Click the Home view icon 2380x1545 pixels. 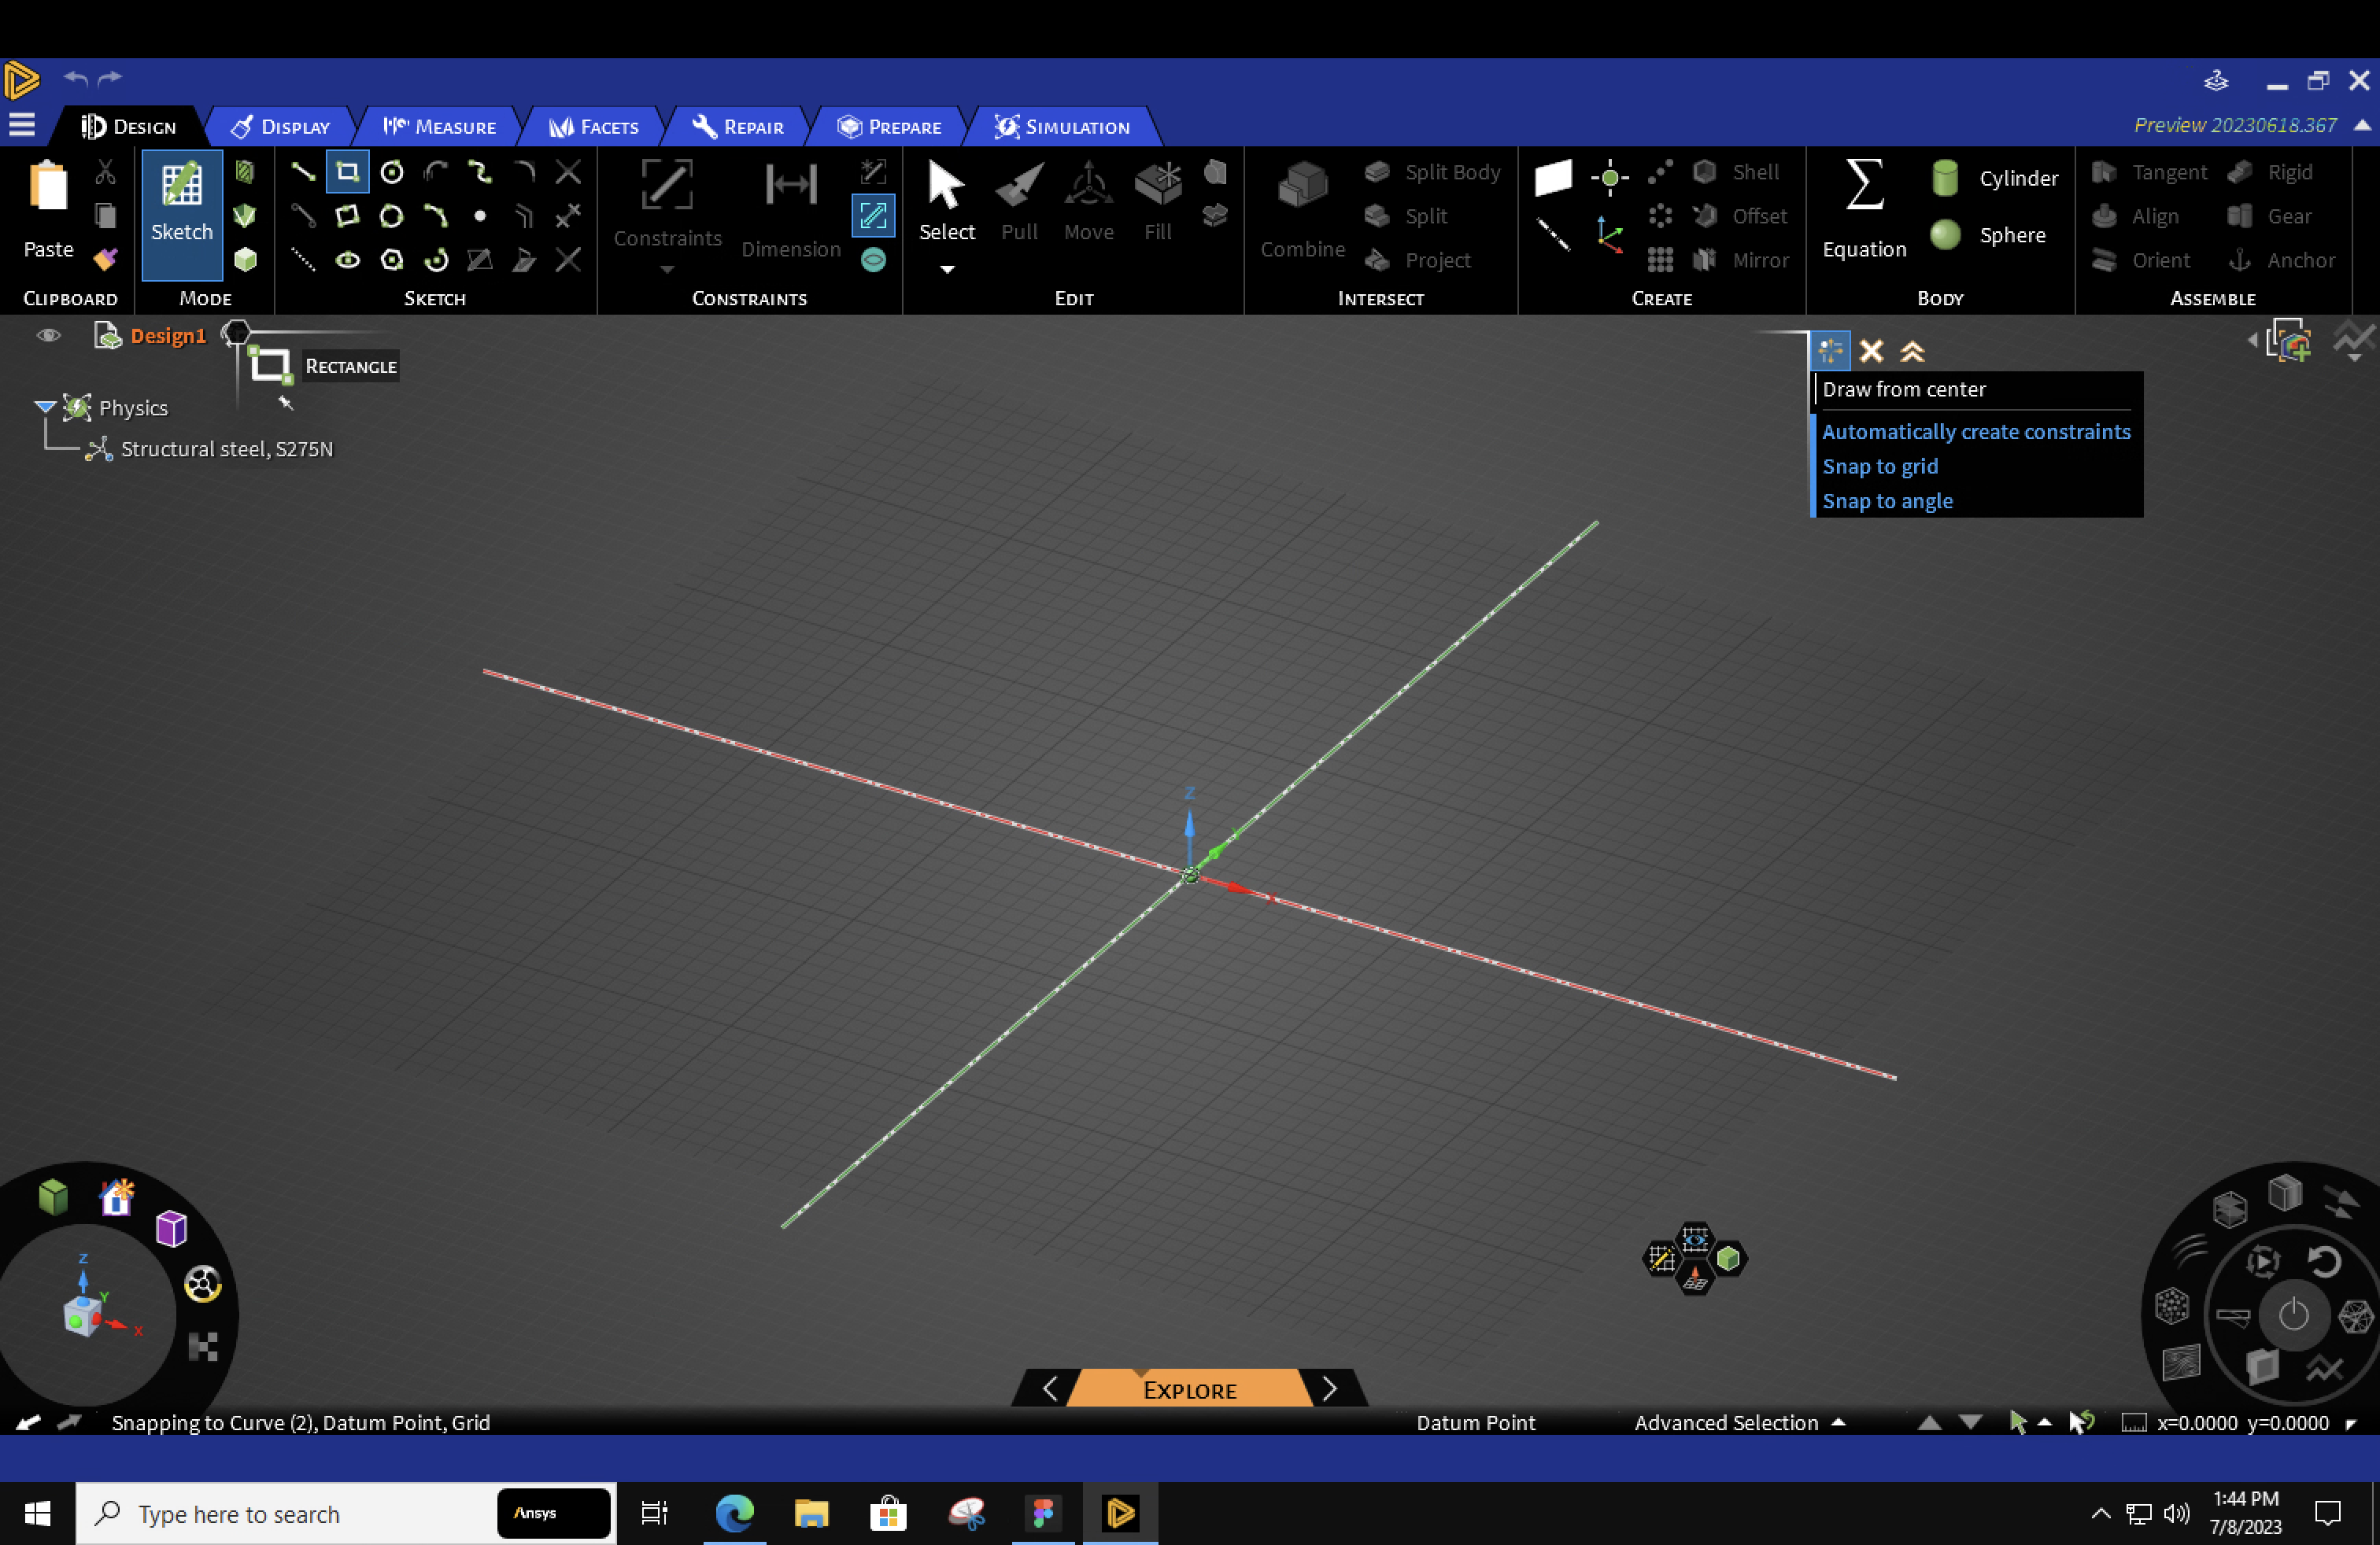coord(117,1197)
